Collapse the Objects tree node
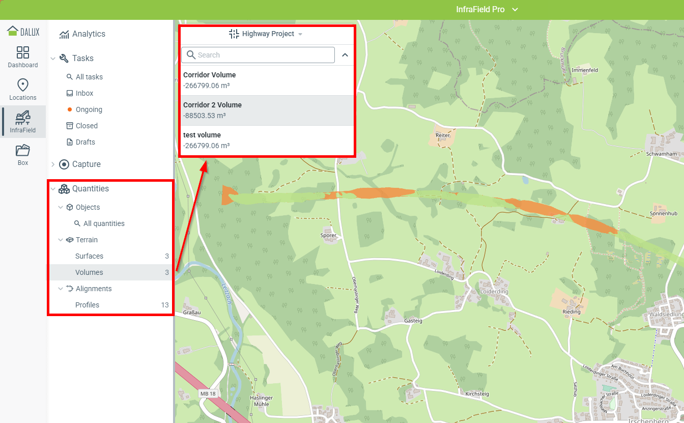Viewport: 684px width, 423px height. (61, 207)
